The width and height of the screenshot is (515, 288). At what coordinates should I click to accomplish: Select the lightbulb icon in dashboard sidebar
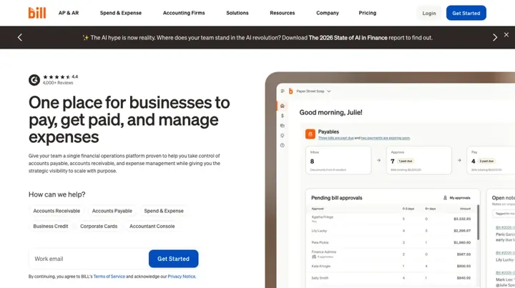point(282,136)
